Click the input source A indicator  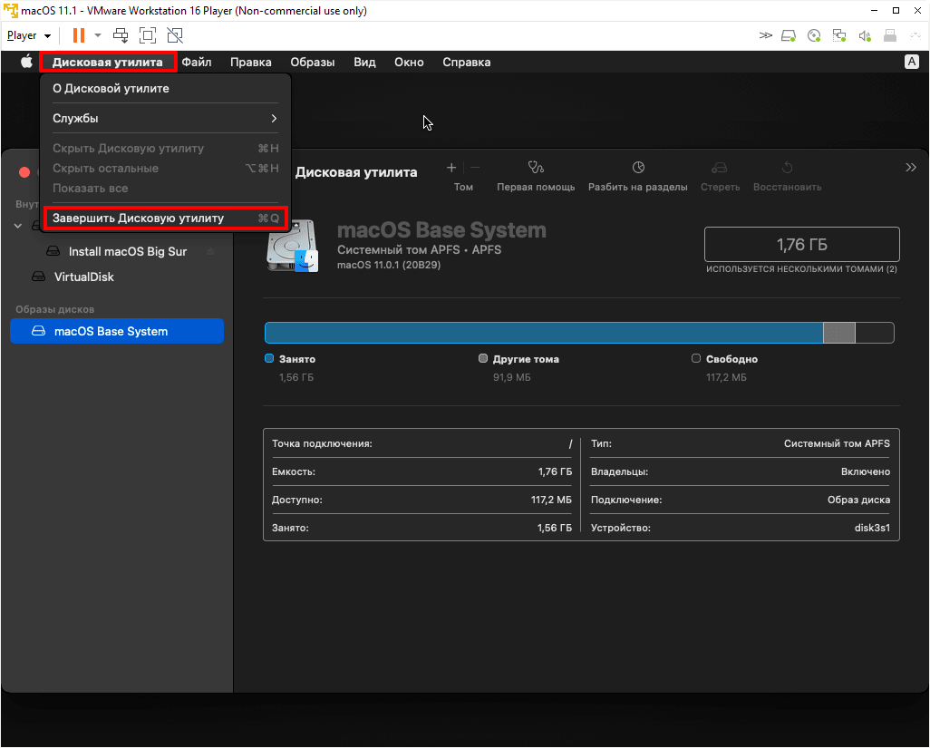[911, 63]
